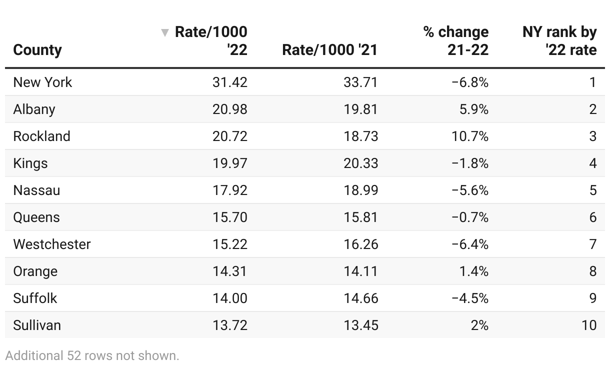Click the 31.42 rate value

229,82
